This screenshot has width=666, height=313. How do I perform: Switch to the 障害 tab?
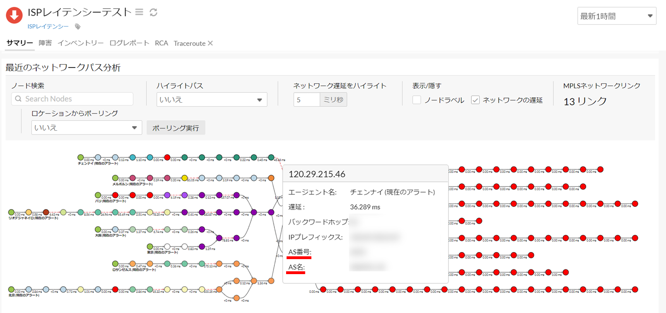point(45,43)
